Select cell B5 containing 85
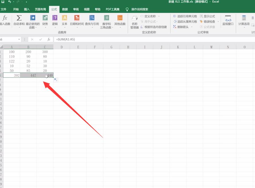255x188 pixels. tap(28, 71)
